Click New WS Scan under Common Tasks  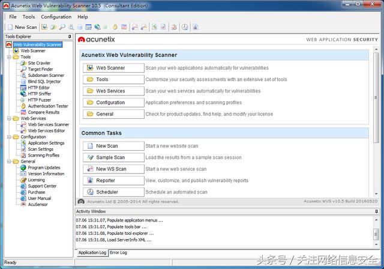[x=113, y=169]
